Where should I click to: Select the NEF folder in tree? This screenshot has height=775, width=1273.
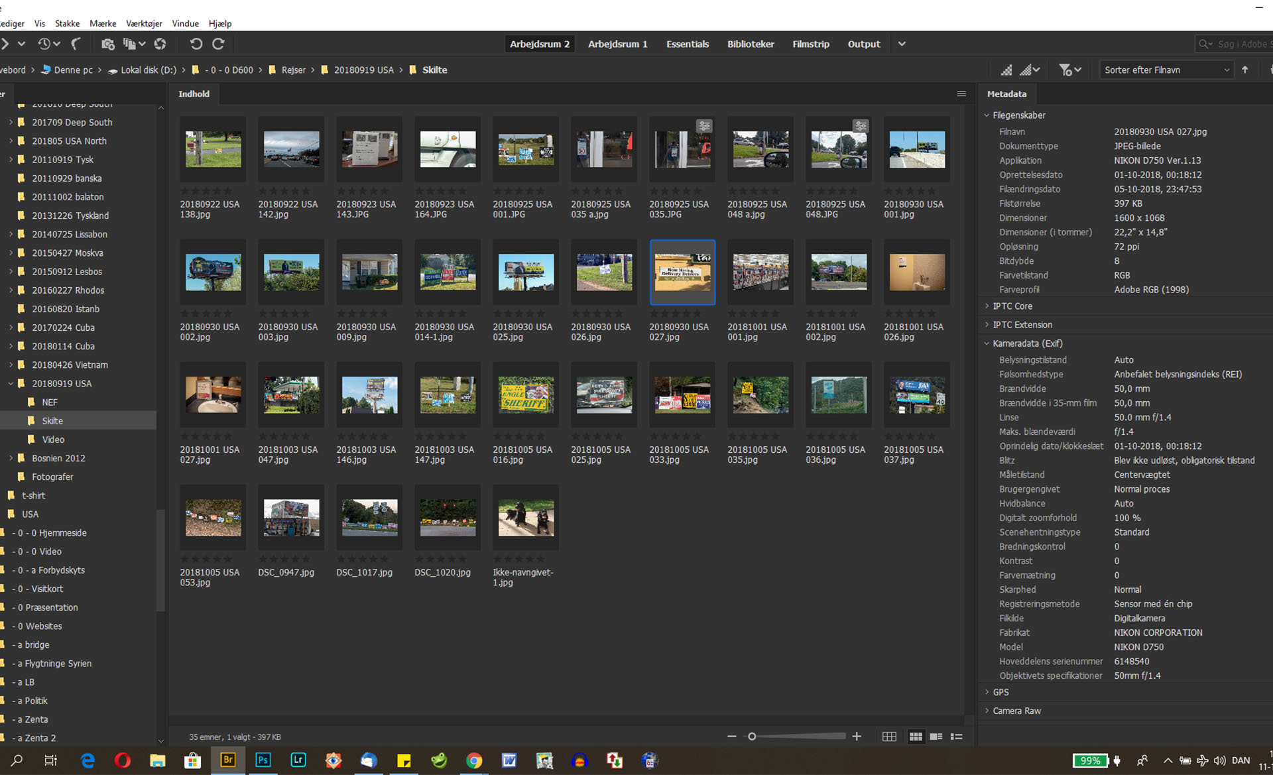click(x=49, y=402)
